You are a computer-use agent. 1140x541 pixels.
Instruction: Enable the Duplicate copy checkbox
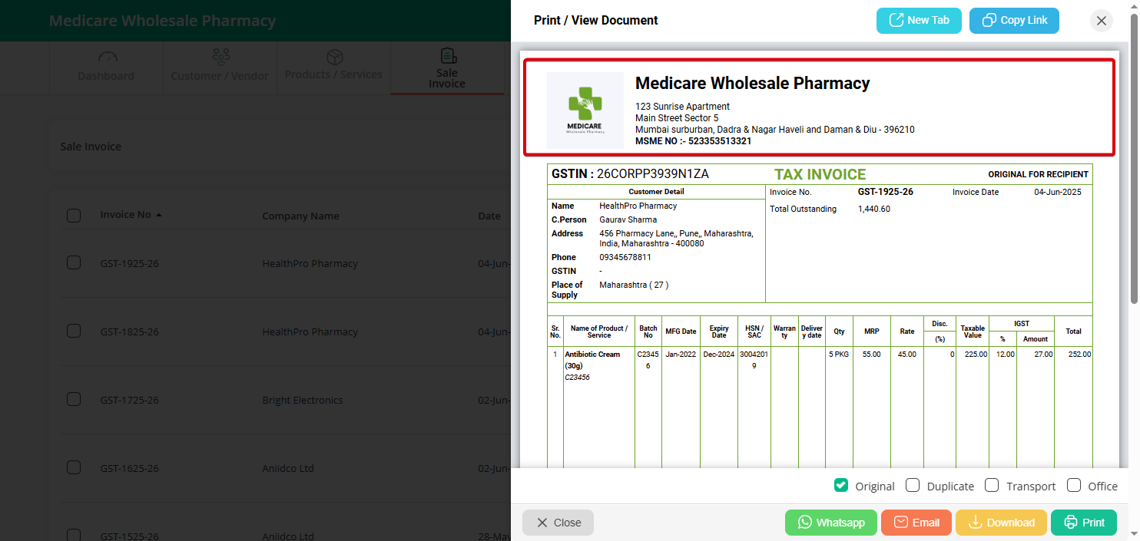pos(913,485)
